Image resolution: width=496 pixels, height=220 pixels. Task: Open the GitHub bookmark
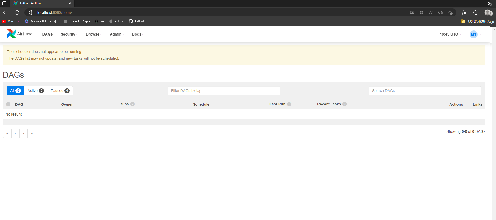137,21
